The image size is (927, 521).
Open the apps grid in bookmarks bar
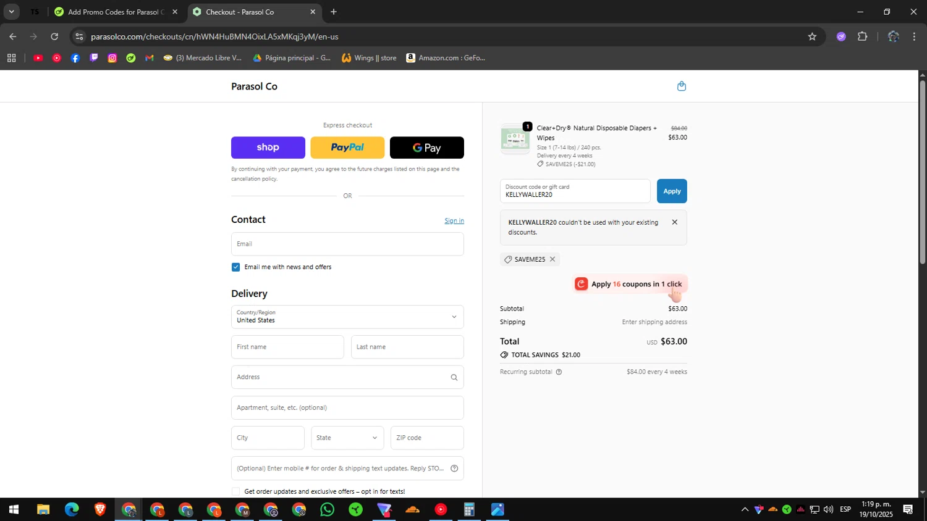11,58
